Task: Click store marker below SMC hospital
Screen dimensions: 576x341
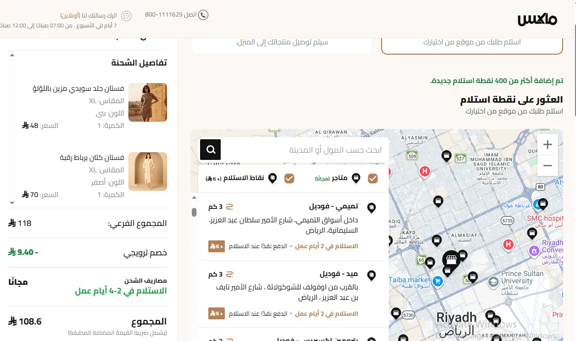Action: click(532, 233)
